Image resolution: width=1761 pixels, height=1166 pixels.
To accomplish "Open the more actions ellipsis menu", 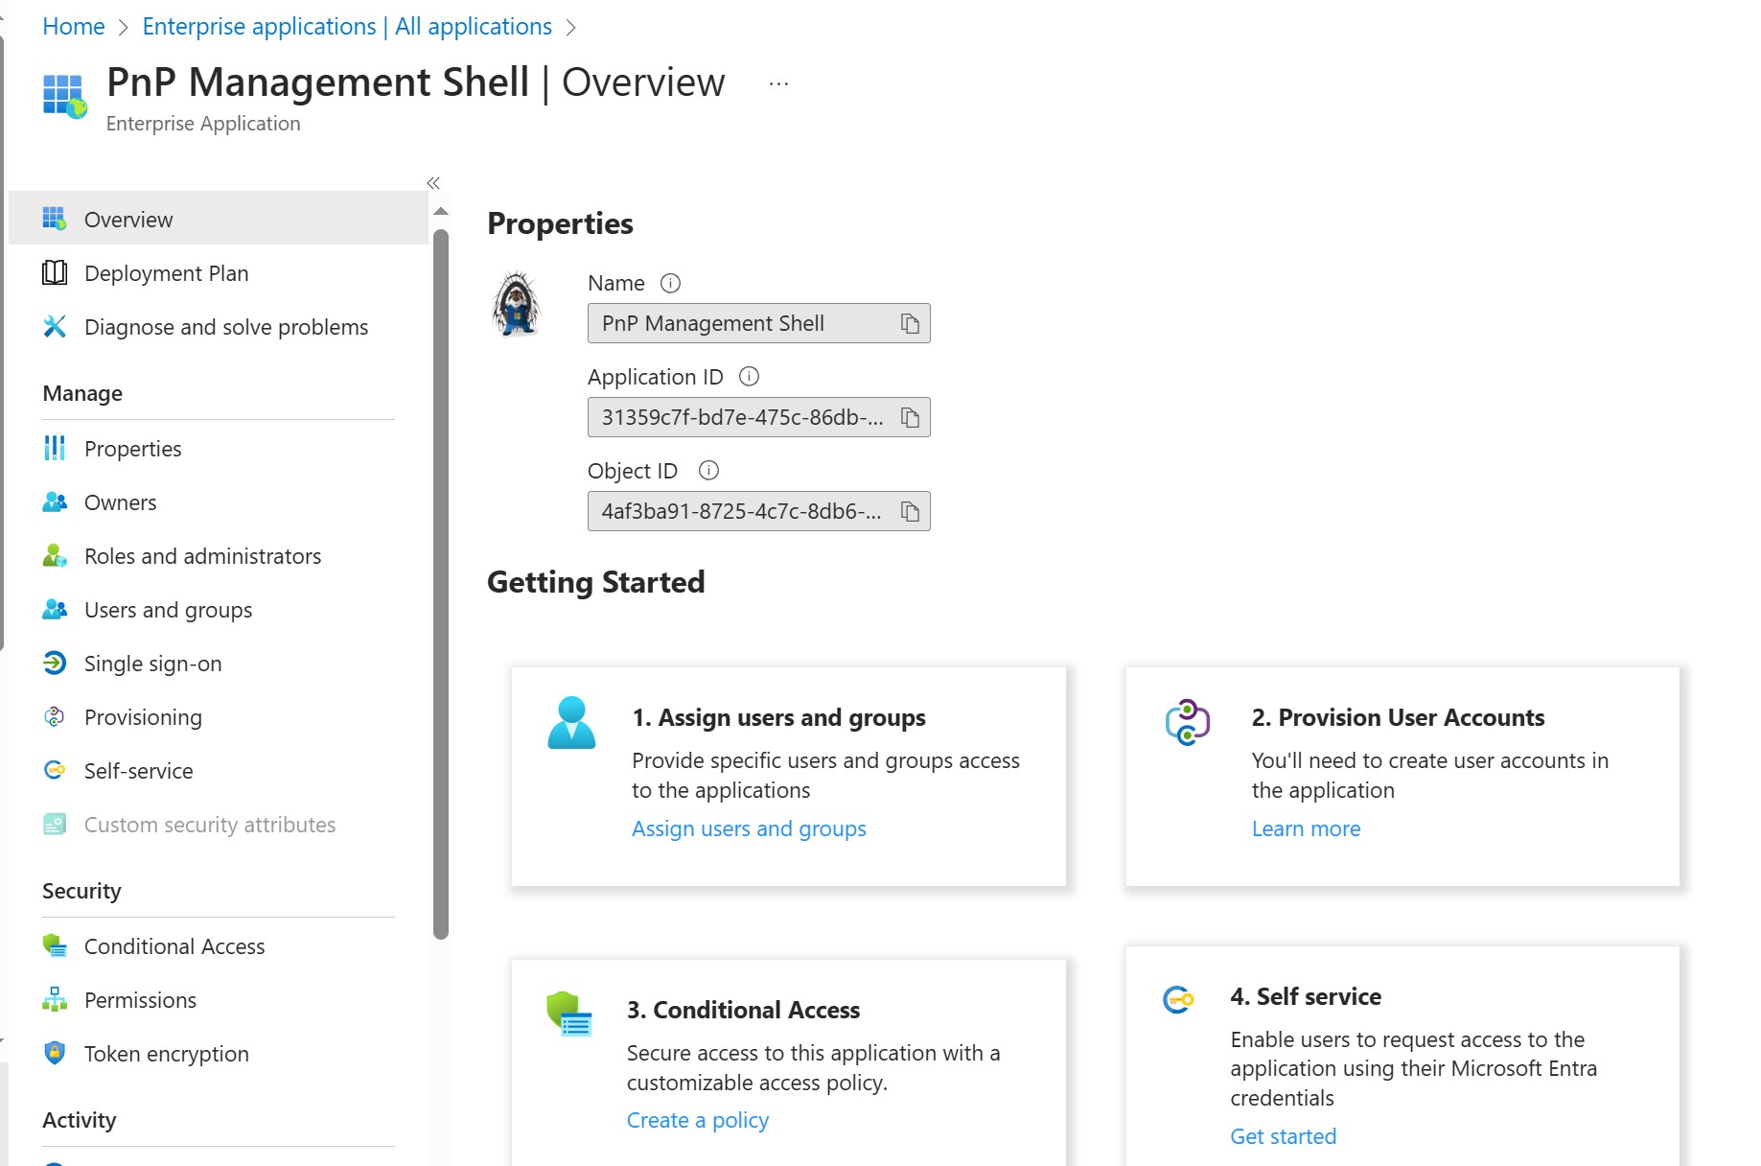I will 777,83.
